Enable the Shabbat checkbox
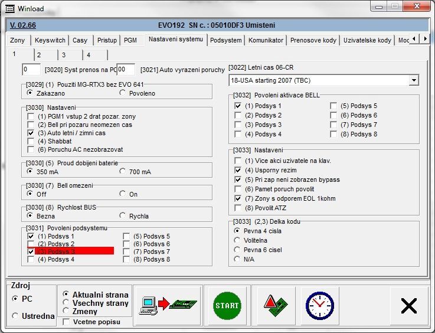The height and width of the screenshot is (333, 435). (x=31, y=142)
